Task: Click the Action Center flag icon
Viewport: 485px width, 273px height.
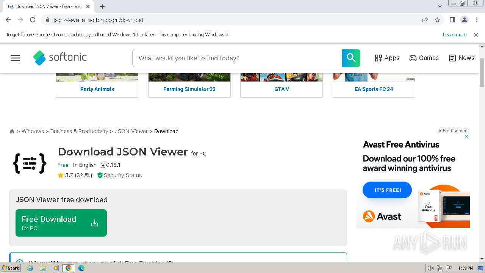Action: coord(449,268)
